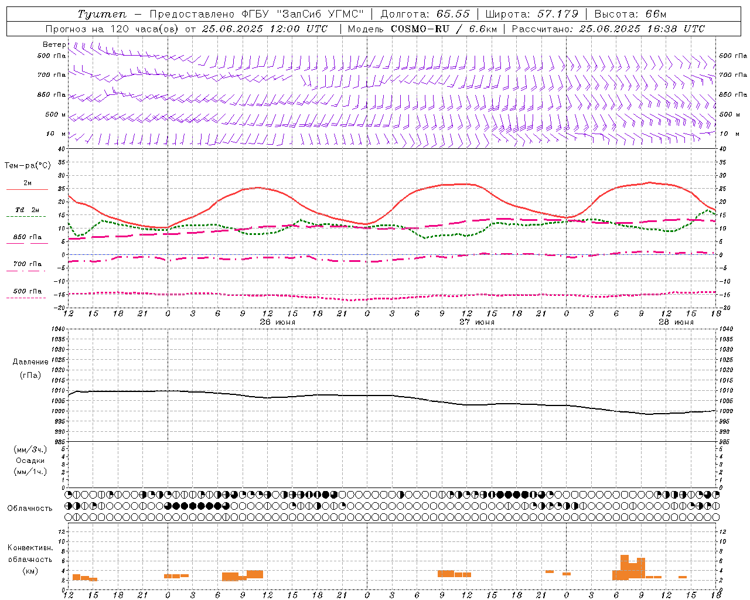Click the 'Широта: 57.179' latitude value
The height and width of the screenshot is (600, 750).
(x=532, y=14)
